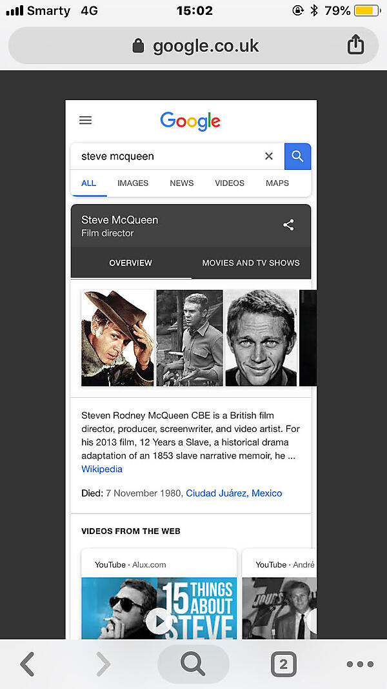Open the three-dot more options menu
The width and height of the screenshot is (387, 689).
pos(360,664)
